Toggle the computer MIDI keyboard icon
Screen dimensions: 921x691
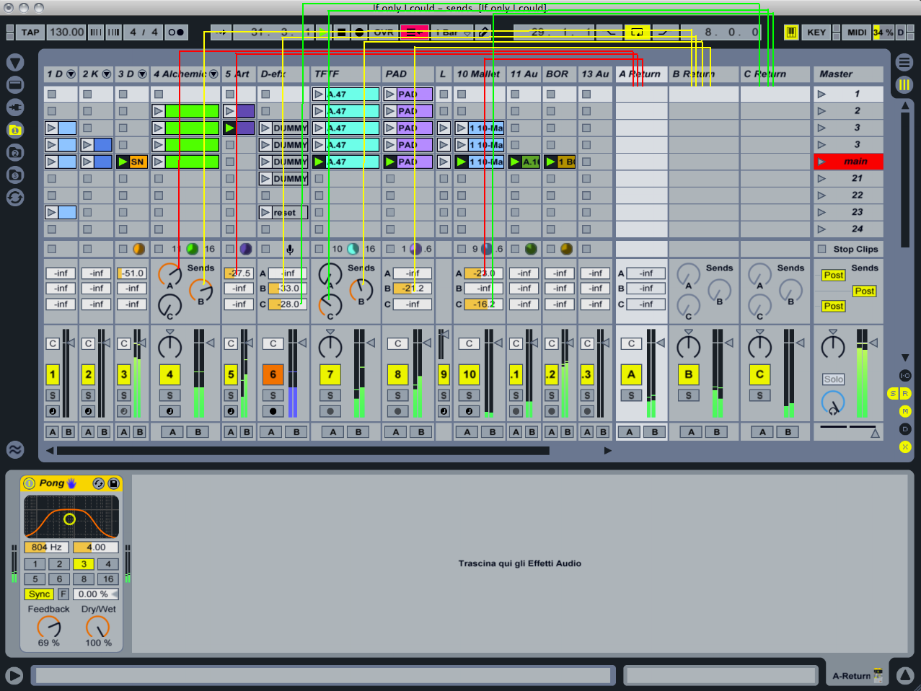coord(791,32)
